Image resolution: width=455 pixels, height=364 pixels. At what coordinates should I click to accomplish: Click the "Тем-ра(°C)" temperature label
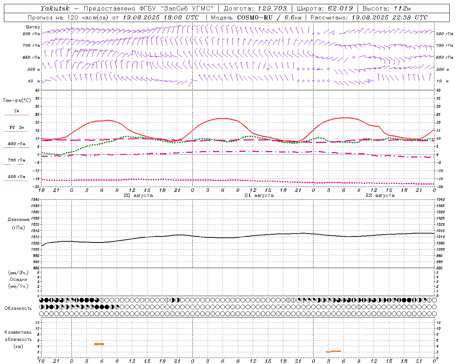click(17, 101)
